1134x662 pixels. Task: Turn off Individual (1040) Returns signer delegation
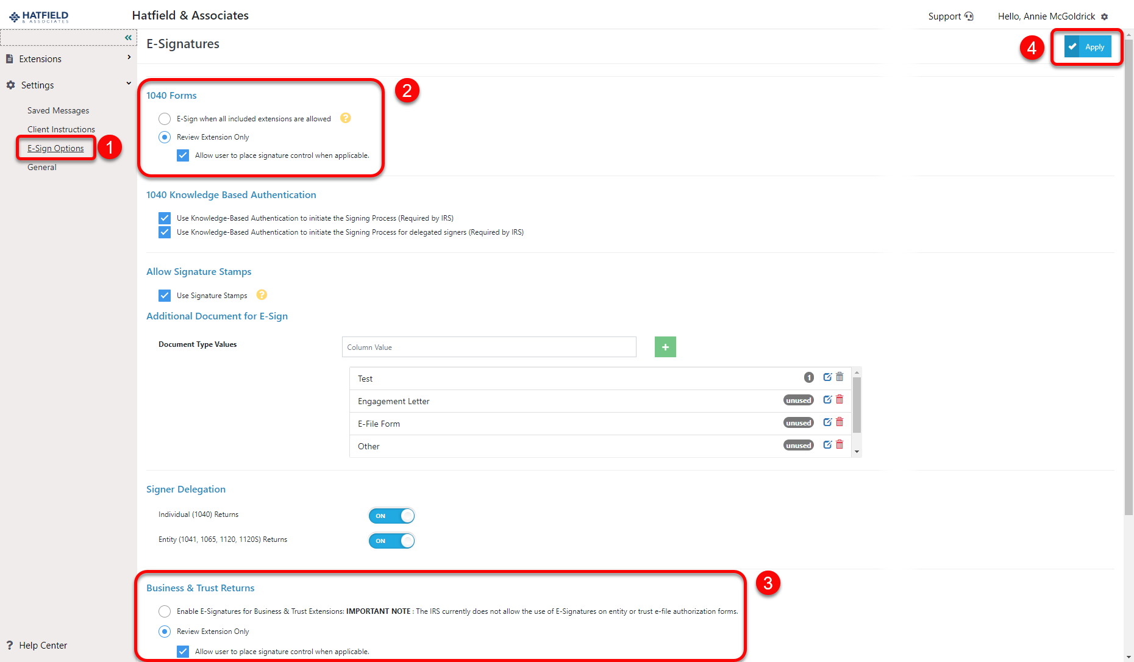[x=391, y=515]
